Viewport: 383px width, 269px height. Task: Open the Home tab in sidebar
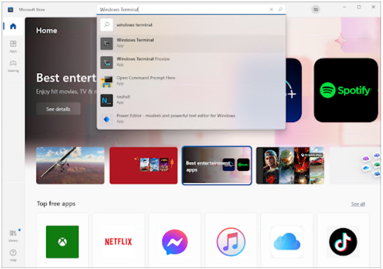[x=13, y=26]
